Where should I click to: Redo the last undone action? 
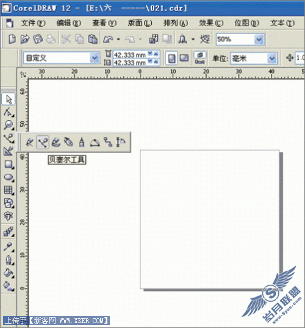(x=130, y=39)
